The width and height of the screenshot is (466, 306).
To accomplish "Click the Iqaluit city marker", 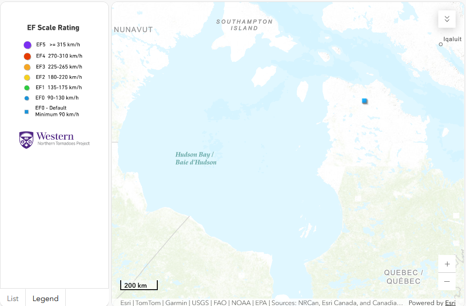I will [x=441, y=44].
